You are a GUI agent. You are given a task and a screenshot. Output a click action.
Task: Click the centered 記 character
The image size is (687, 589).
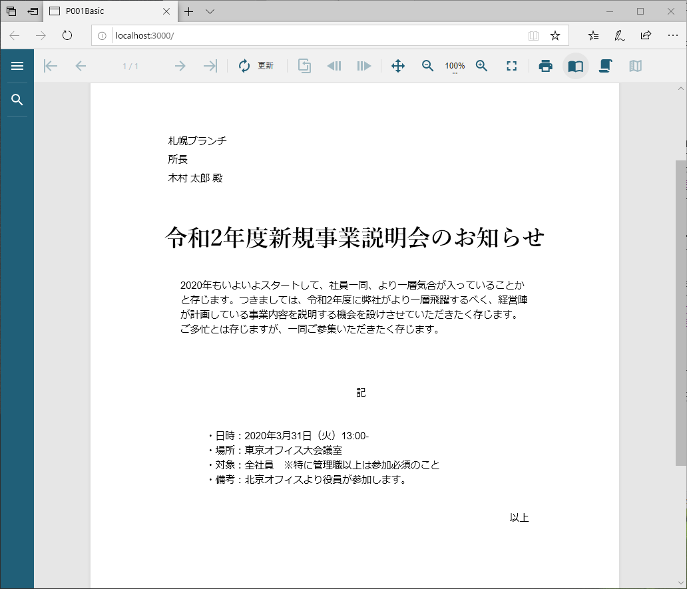361,393
